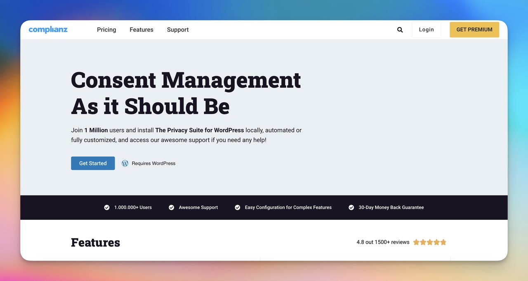Click the '1 Million' bold text
The width and height of the screenshot is (528, 281).
coord(96,130)
